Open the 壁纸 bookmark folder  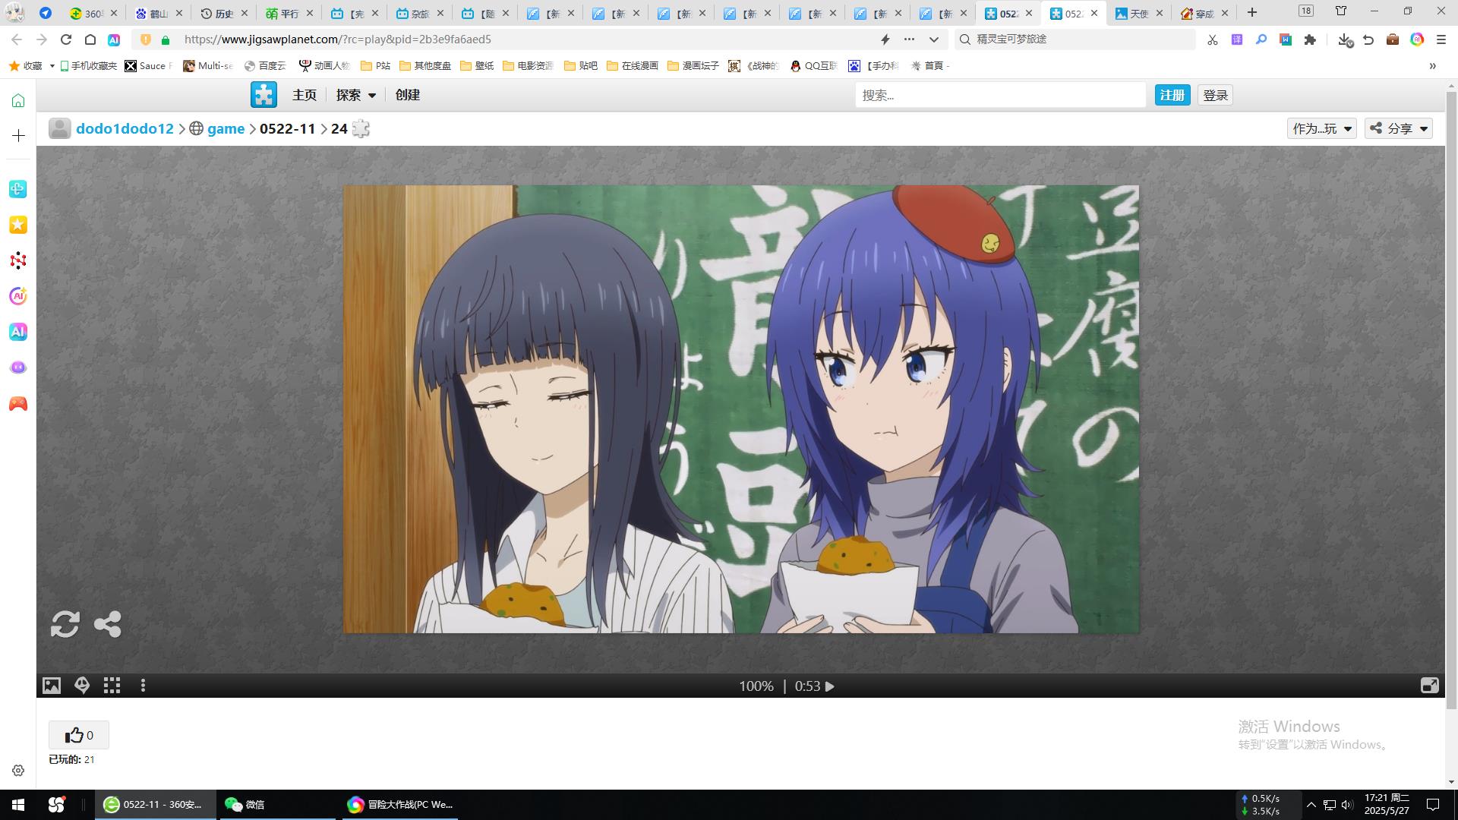click(x=477, y=66)
